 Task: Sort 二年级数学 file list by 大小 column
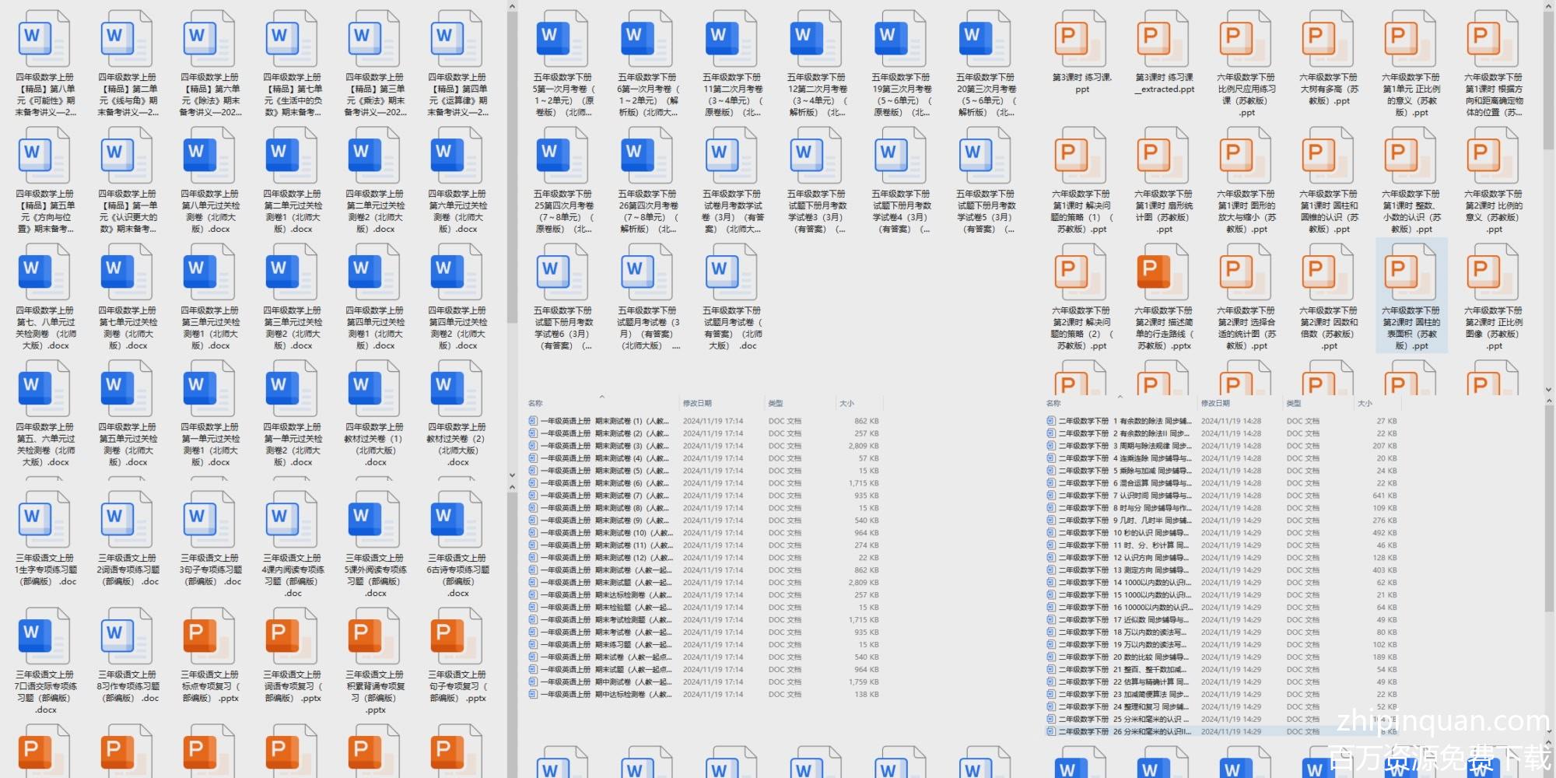coord(1365,403)
